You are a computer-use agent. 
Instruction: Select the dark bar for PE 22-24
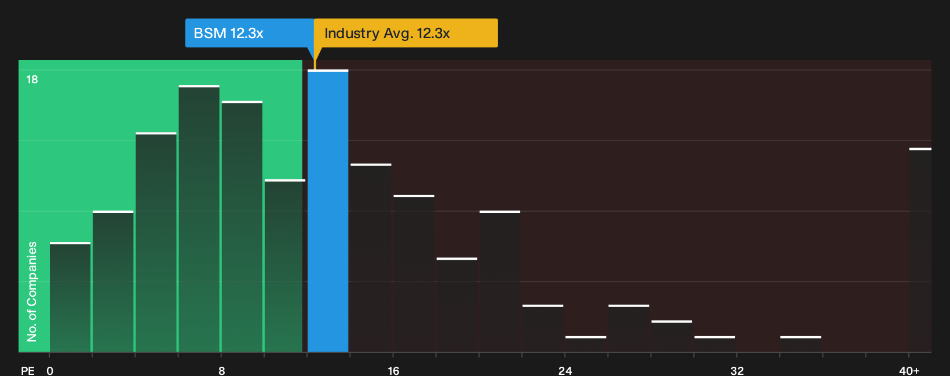[x=543, y=329]
